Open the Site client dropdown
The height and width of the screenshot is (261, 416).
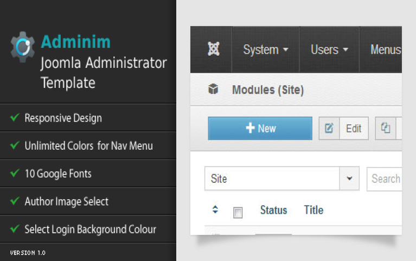281,179
